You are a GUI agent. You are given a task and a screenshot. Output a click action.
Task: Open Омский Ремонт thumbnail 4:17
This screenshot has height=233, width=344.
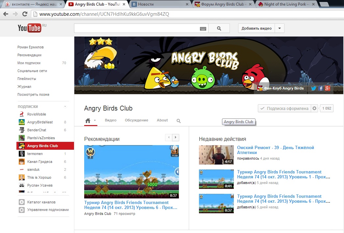(216, 155)
